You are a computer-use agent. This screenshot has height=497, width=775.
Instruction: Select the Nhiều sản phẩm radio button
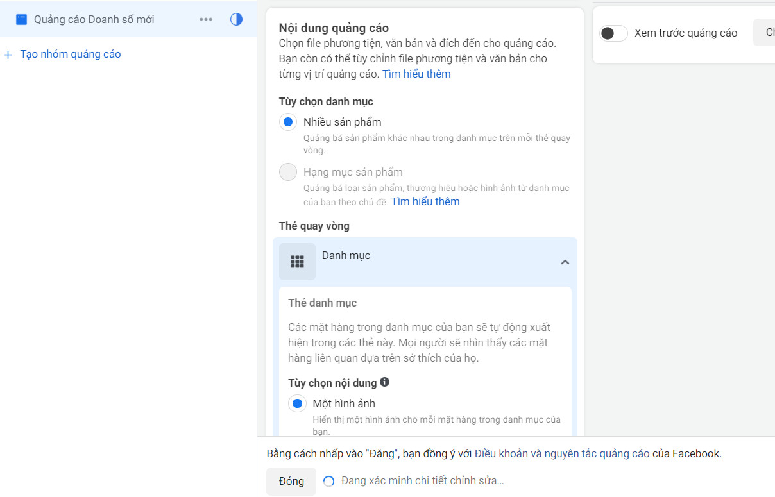[x=288, y=122]
